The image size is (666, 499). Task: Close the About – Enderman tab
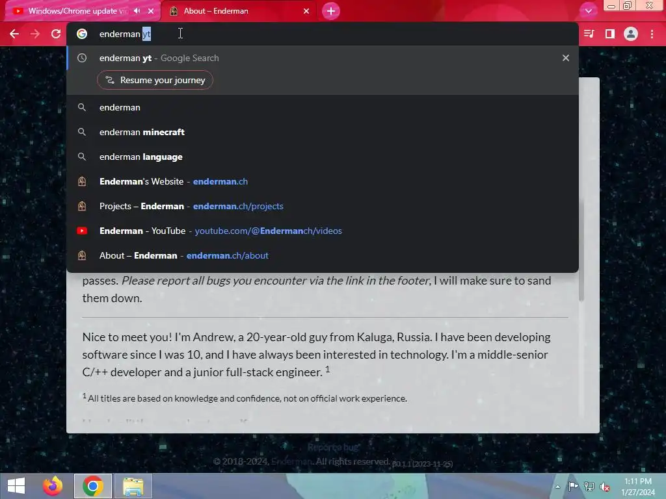click(306, 11)
